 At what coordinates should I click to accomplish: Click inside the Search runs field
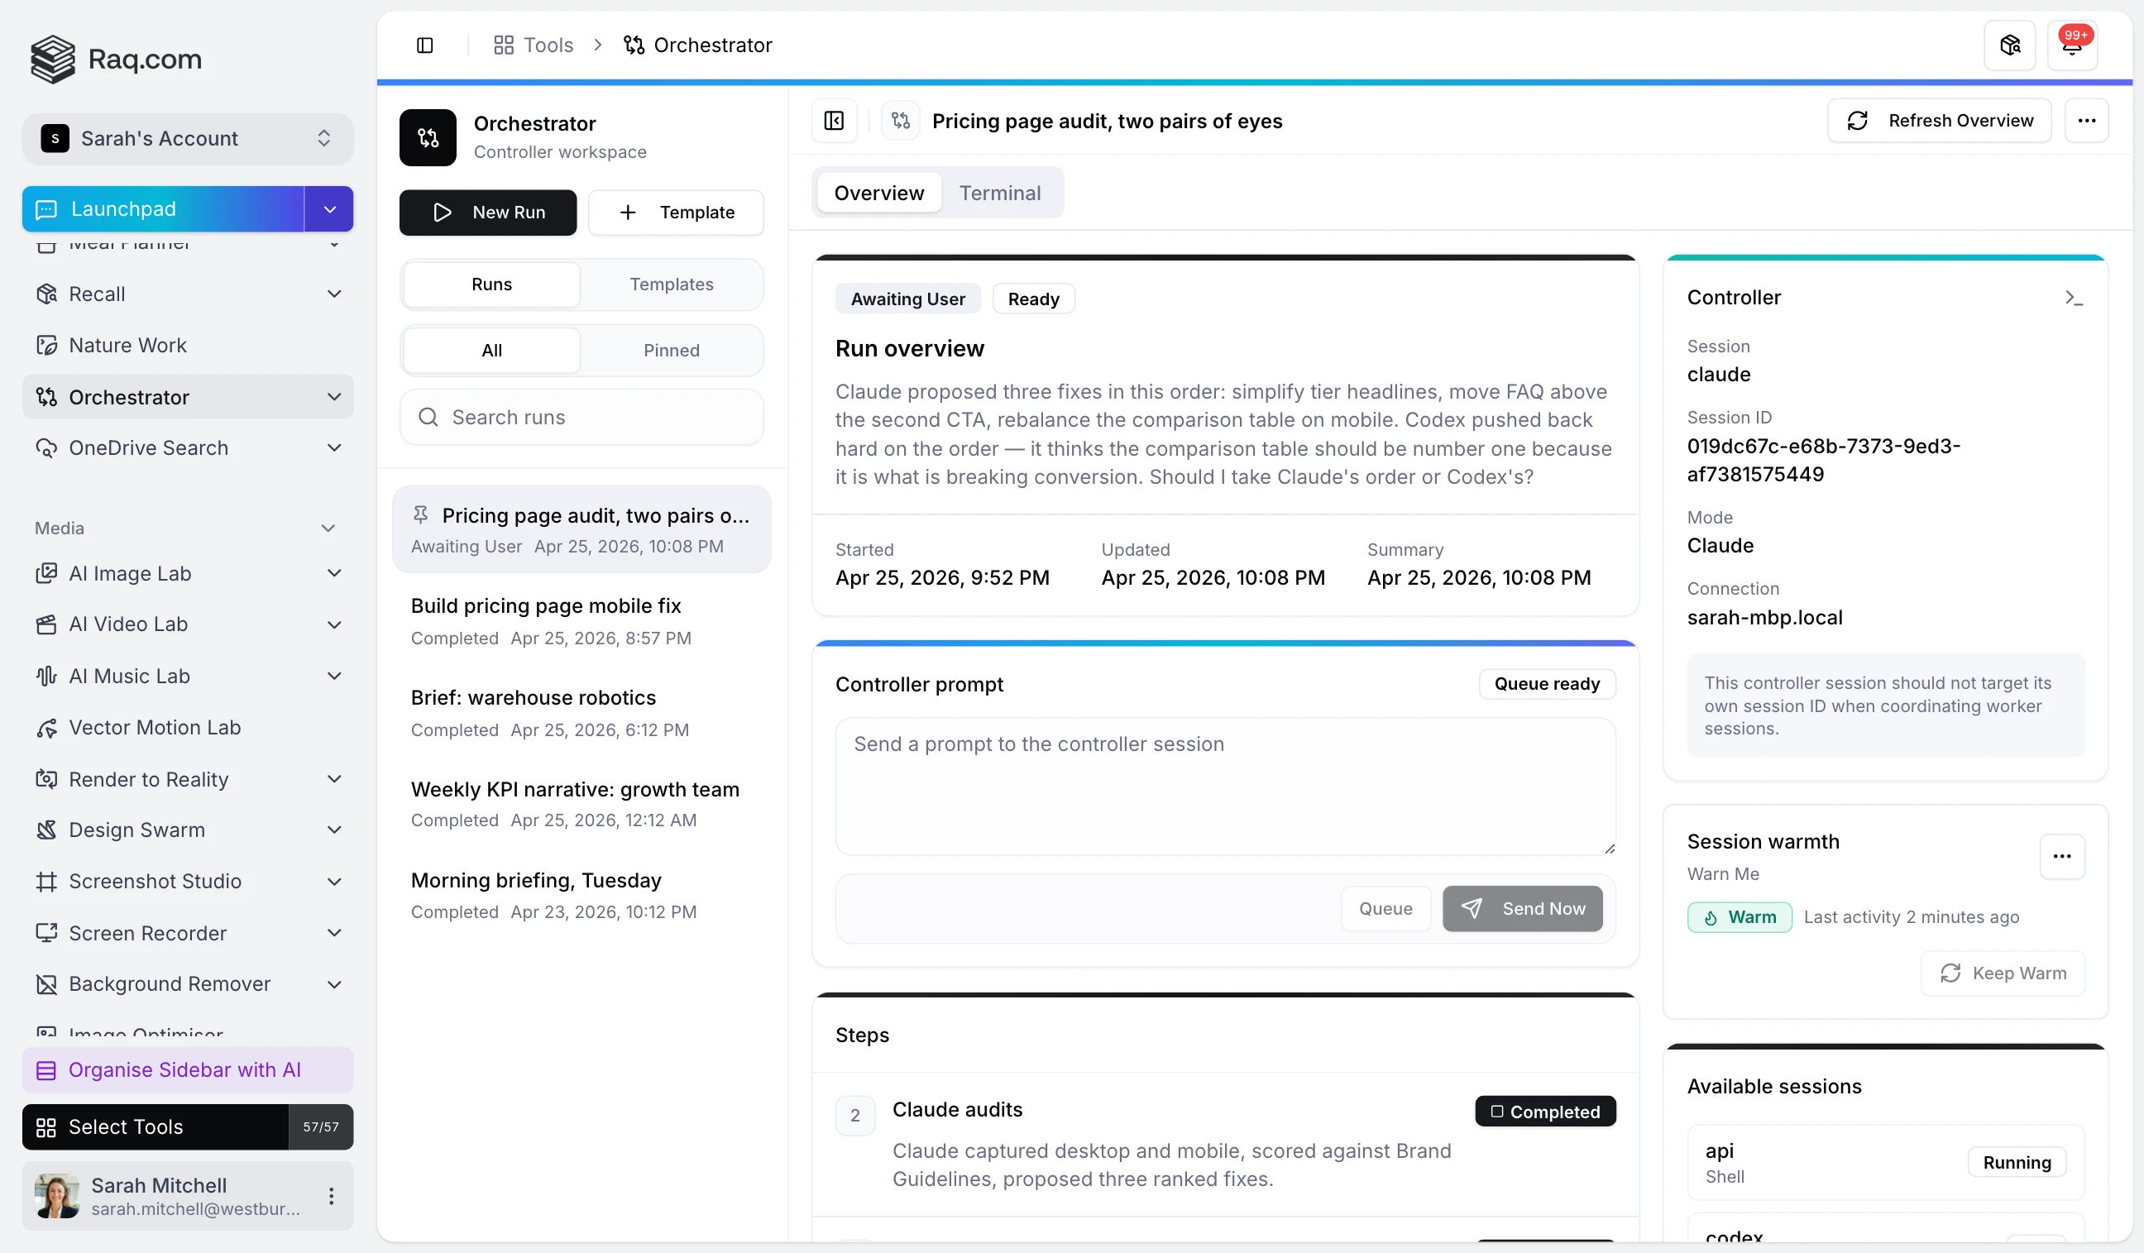(x=581, y=417)
